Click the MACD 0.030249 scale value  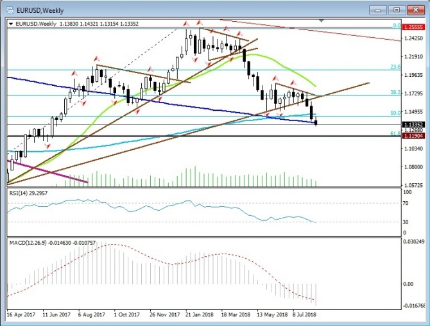click(414, 241)
